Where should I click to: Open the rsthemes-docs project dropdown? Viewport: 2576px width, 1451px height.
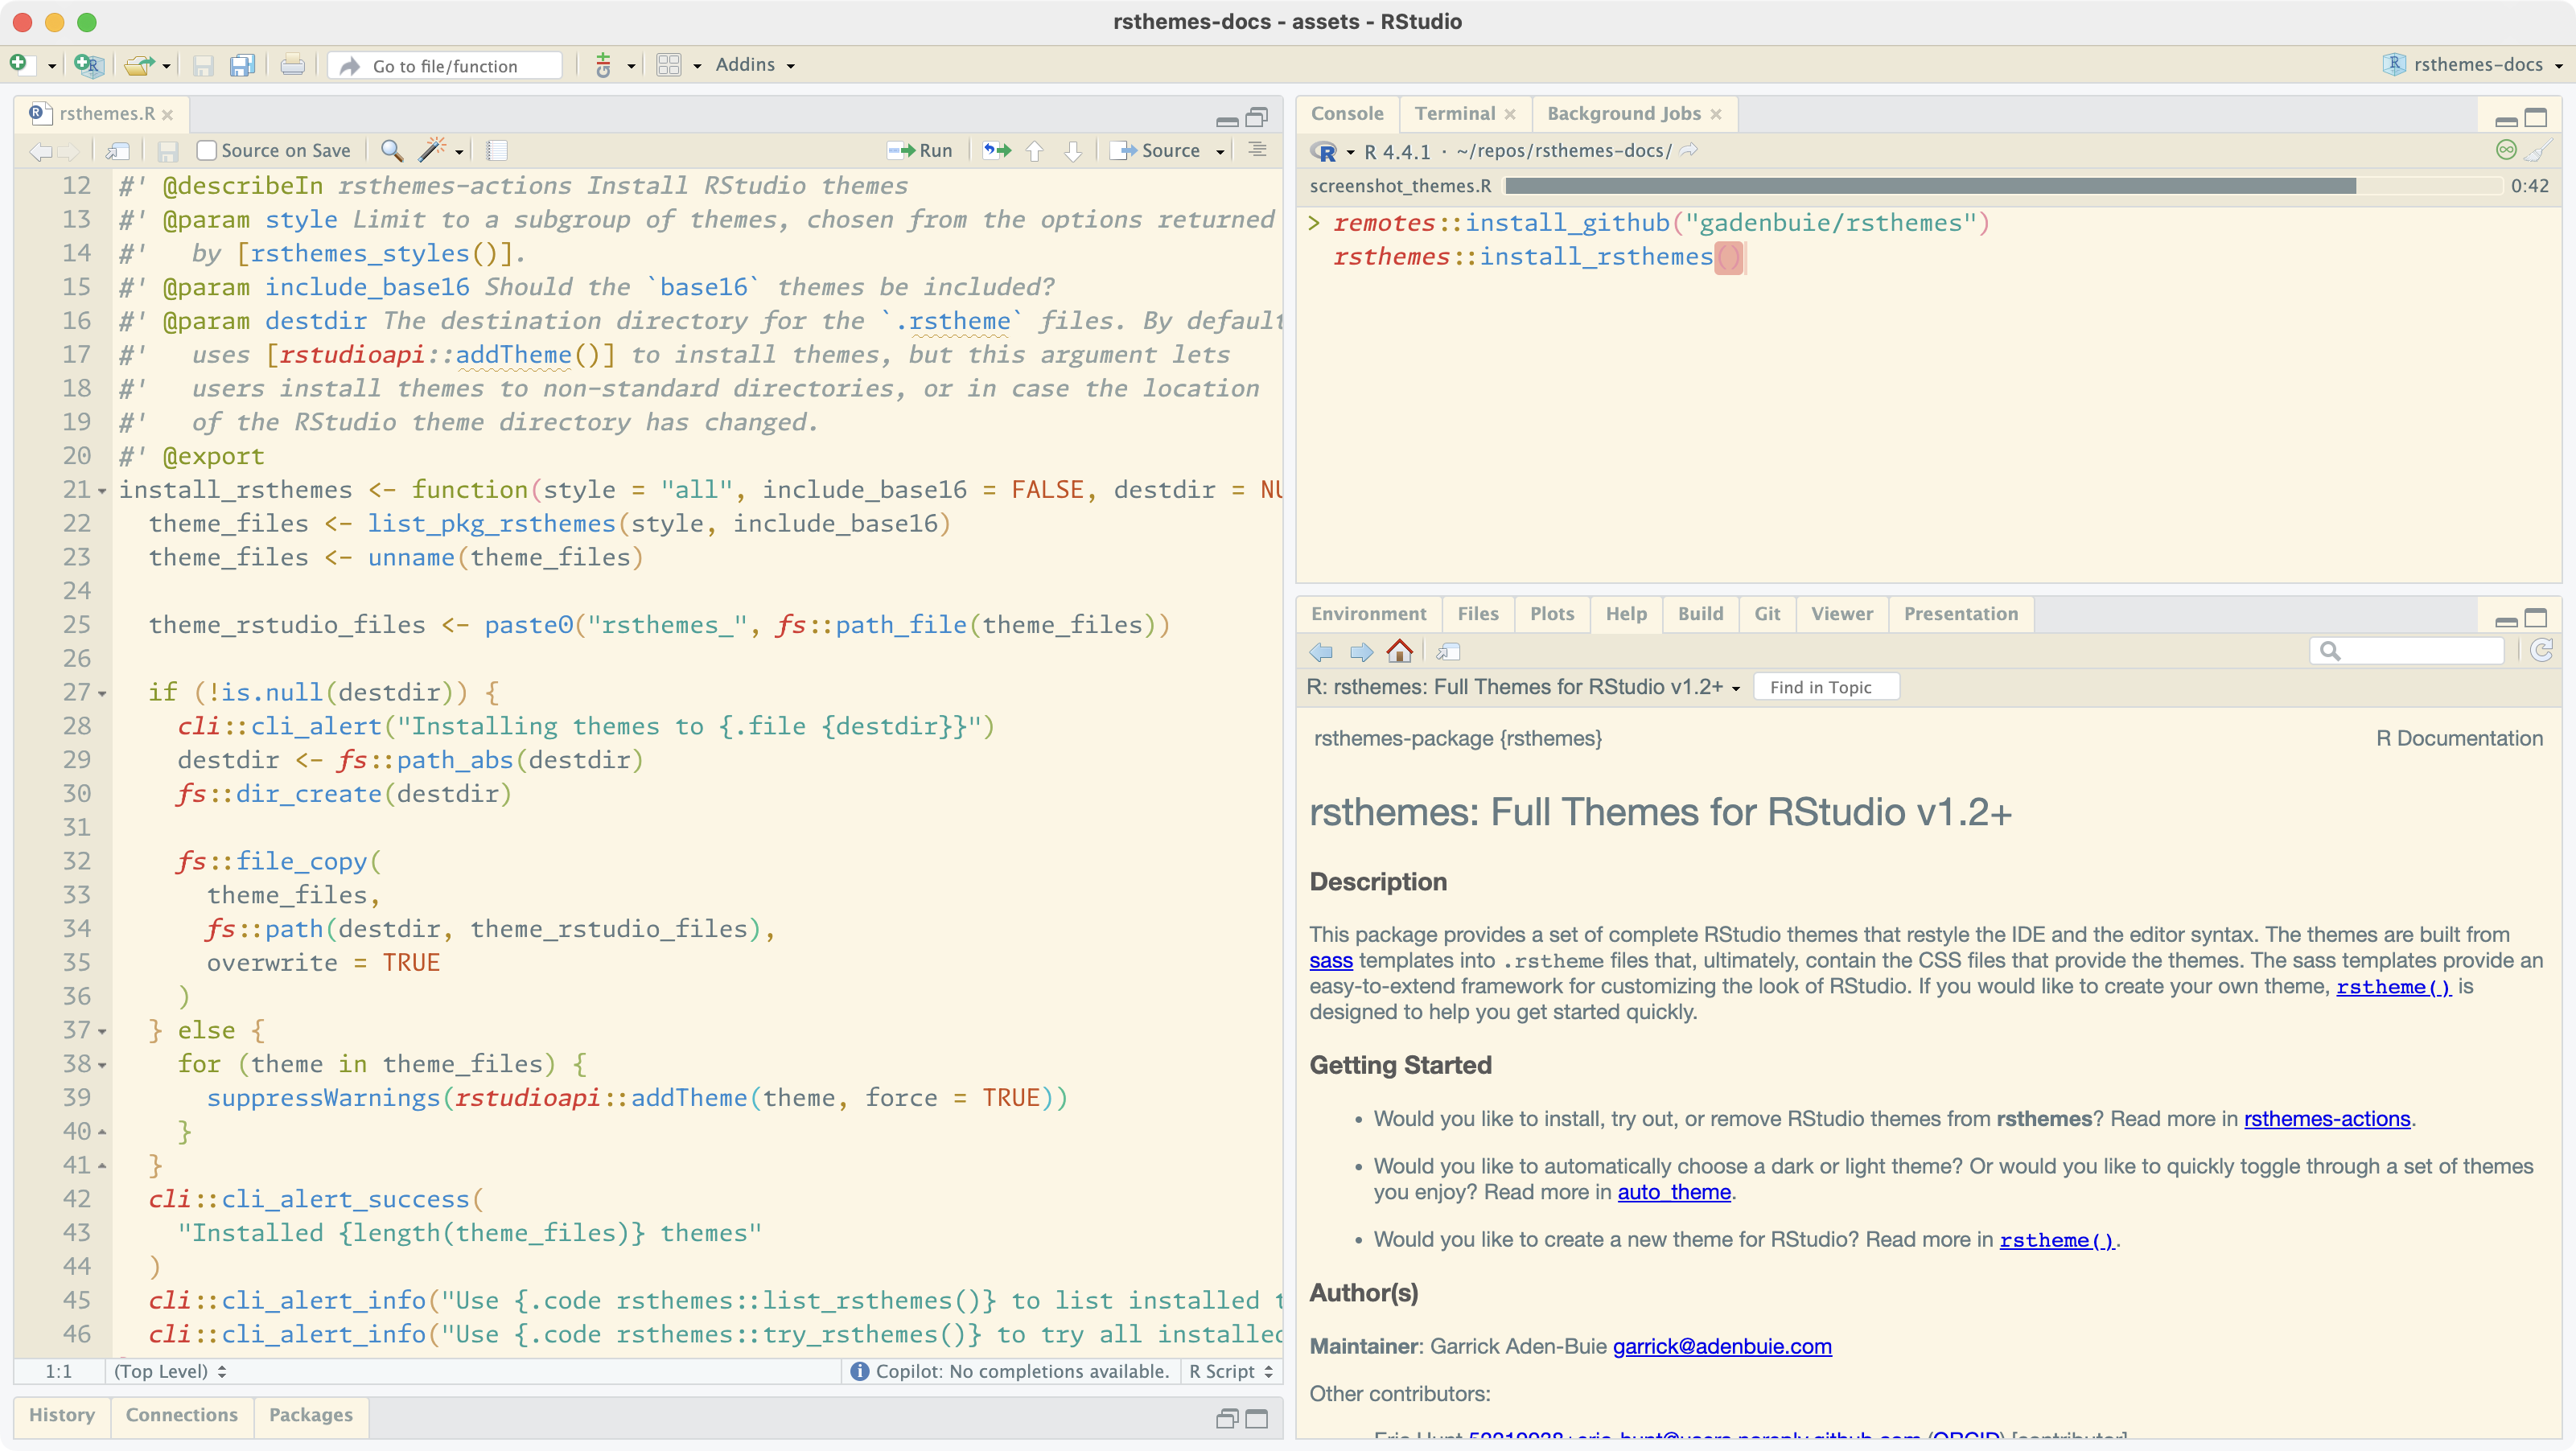point(2476,65)
